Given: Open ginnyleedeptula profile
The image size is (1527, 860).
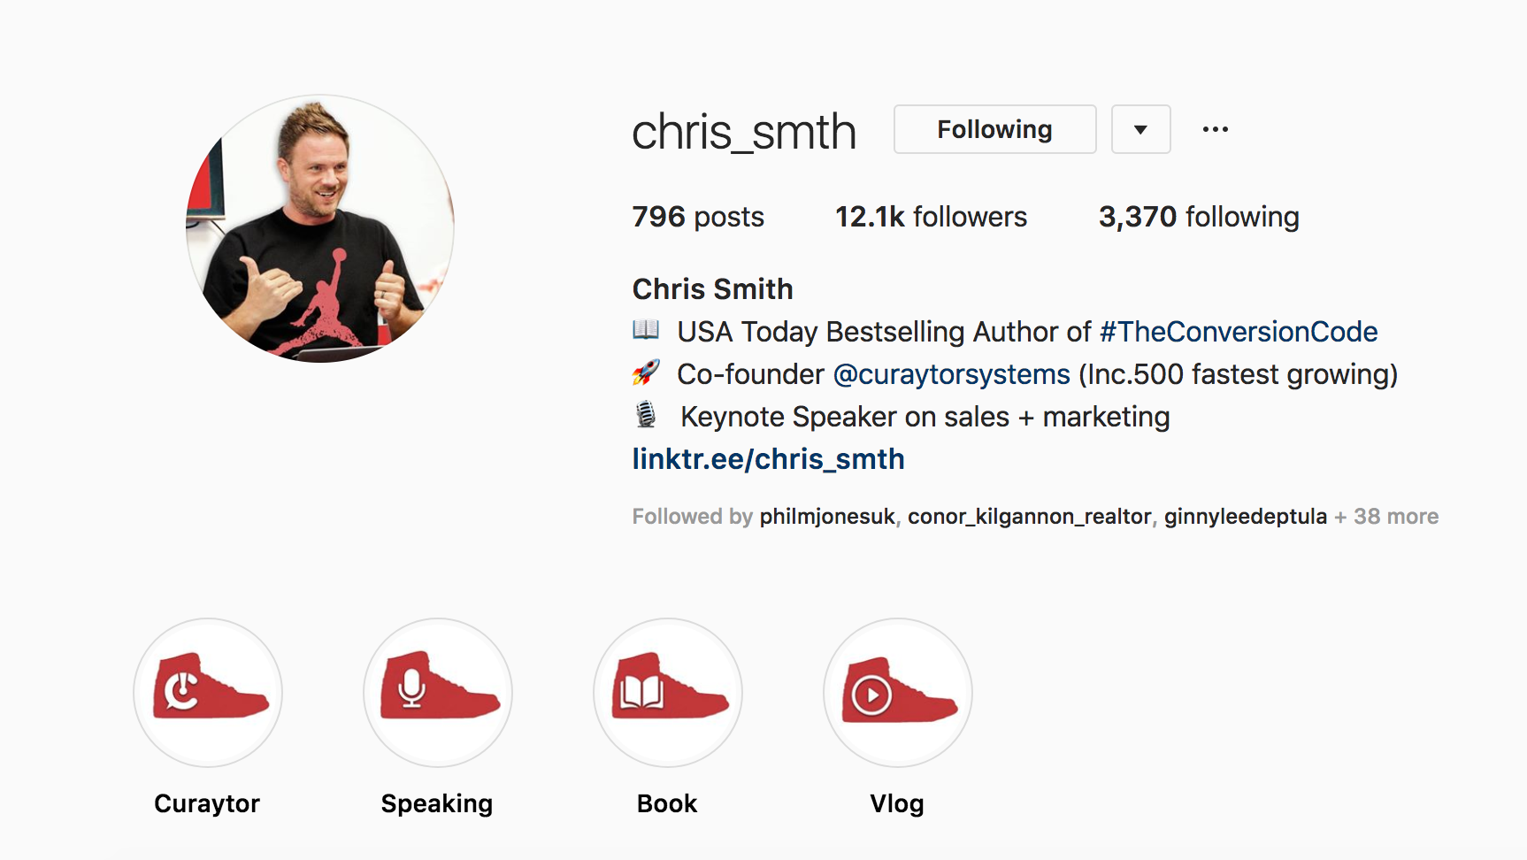Looking at the screenshot, I should (1246, 517).
